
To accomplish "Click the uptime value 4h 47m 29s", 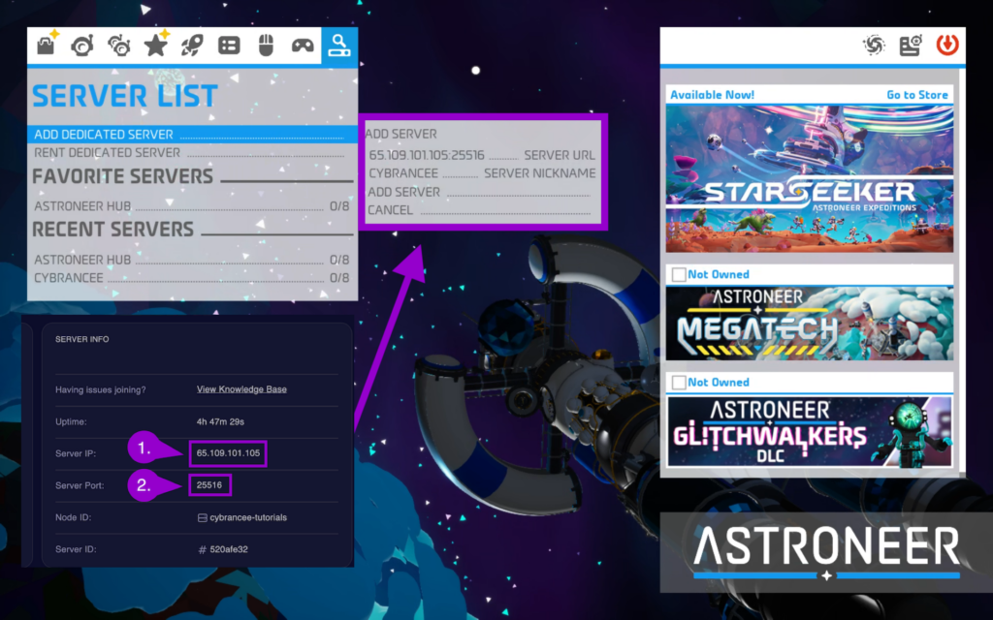I will [x=220, y=421].
